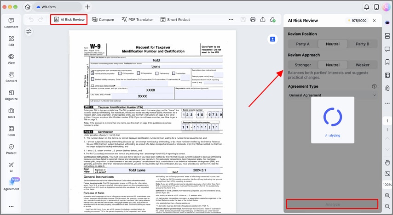Open the notifications bell icon
The image size is (393, 215).
click(x=367, y=7)
